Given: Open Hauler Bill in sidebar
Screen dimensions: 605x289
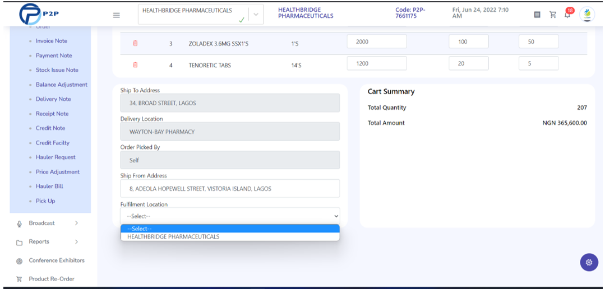Looking at the screenshot, I should point(49,186).
